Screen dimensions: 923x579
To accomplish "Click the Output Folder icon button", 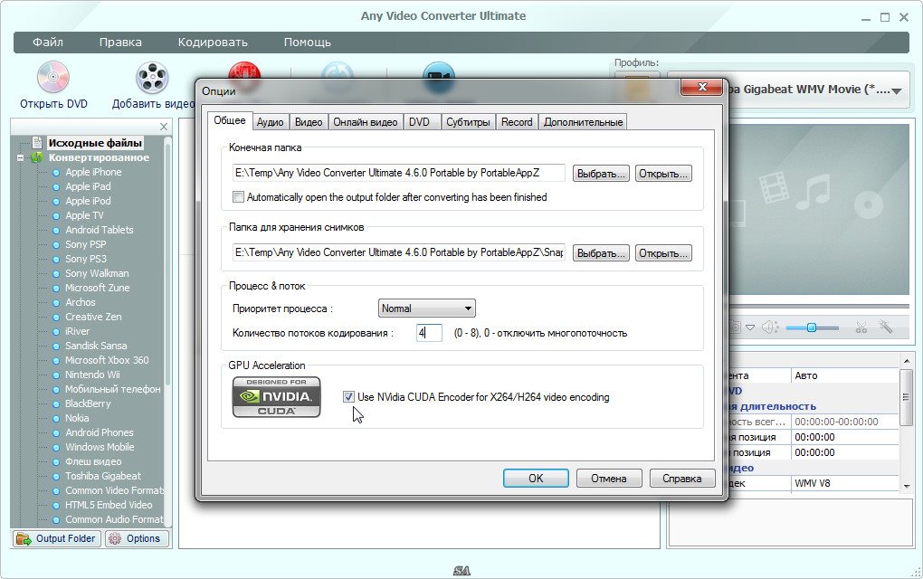I will tap(56, 538).
